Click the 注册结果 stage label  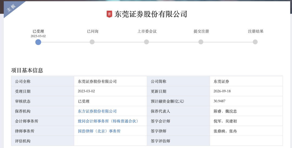point(256,31)
